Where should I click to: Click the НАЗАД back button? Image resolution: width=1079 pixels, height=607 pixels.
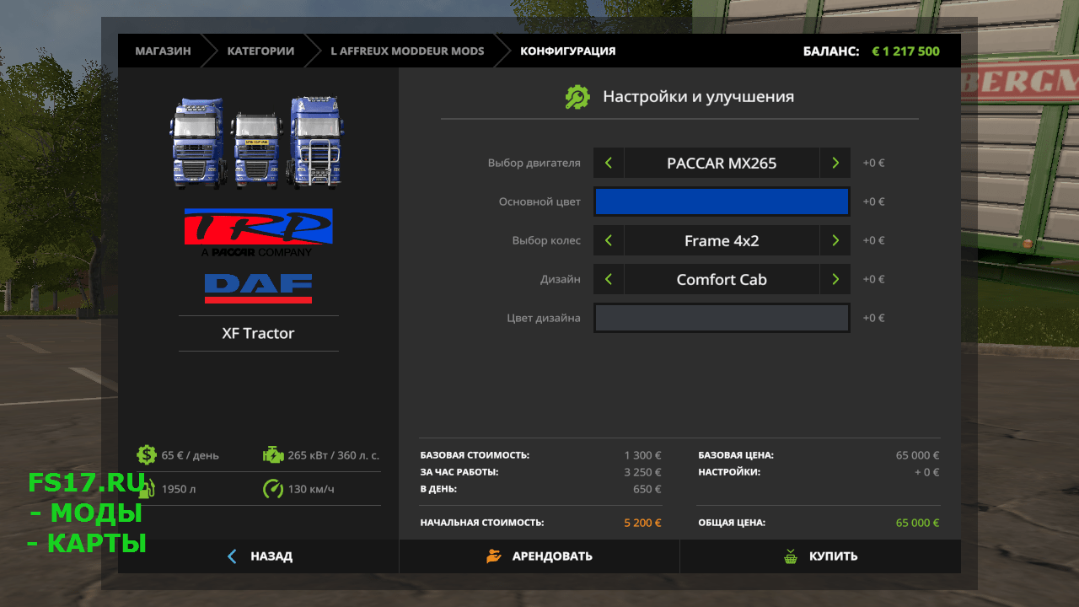259,556
